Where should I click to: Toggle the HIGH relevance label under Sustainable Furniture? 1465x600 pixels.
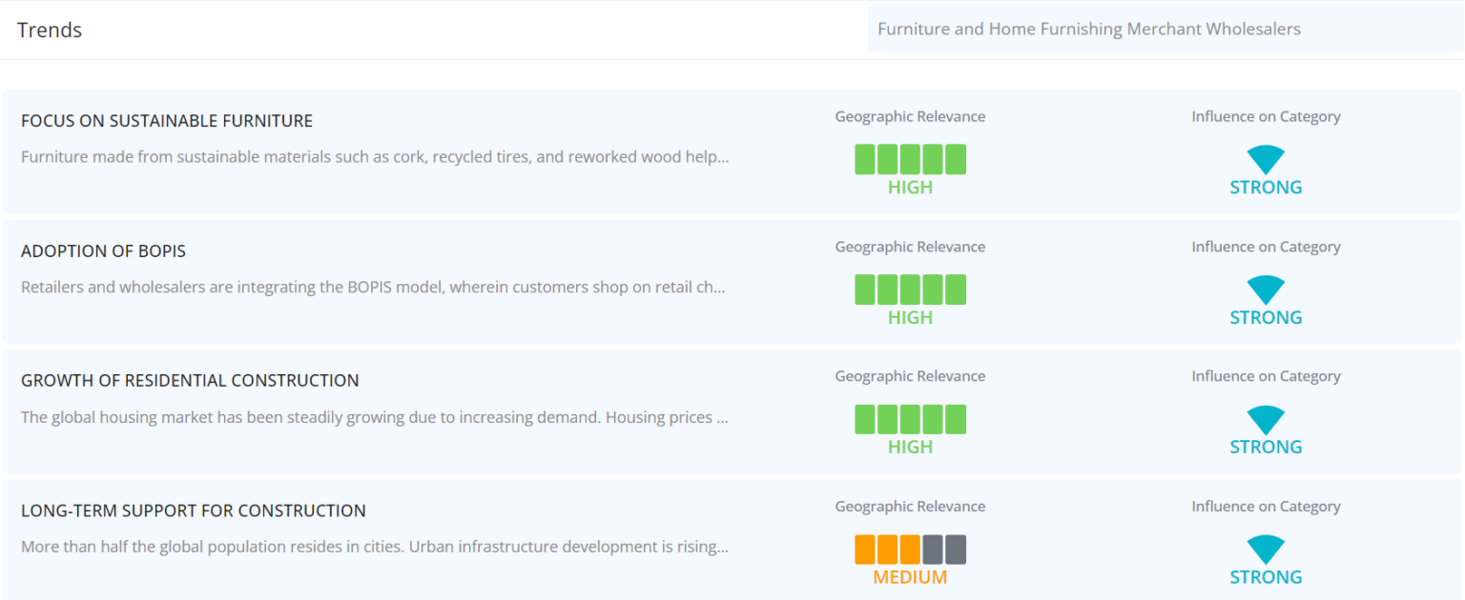tap(910, 187)
